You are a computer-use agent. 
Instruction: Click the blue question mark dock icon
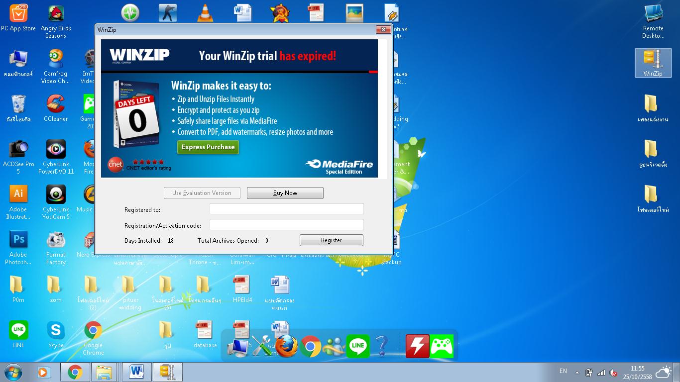[382, 346]
